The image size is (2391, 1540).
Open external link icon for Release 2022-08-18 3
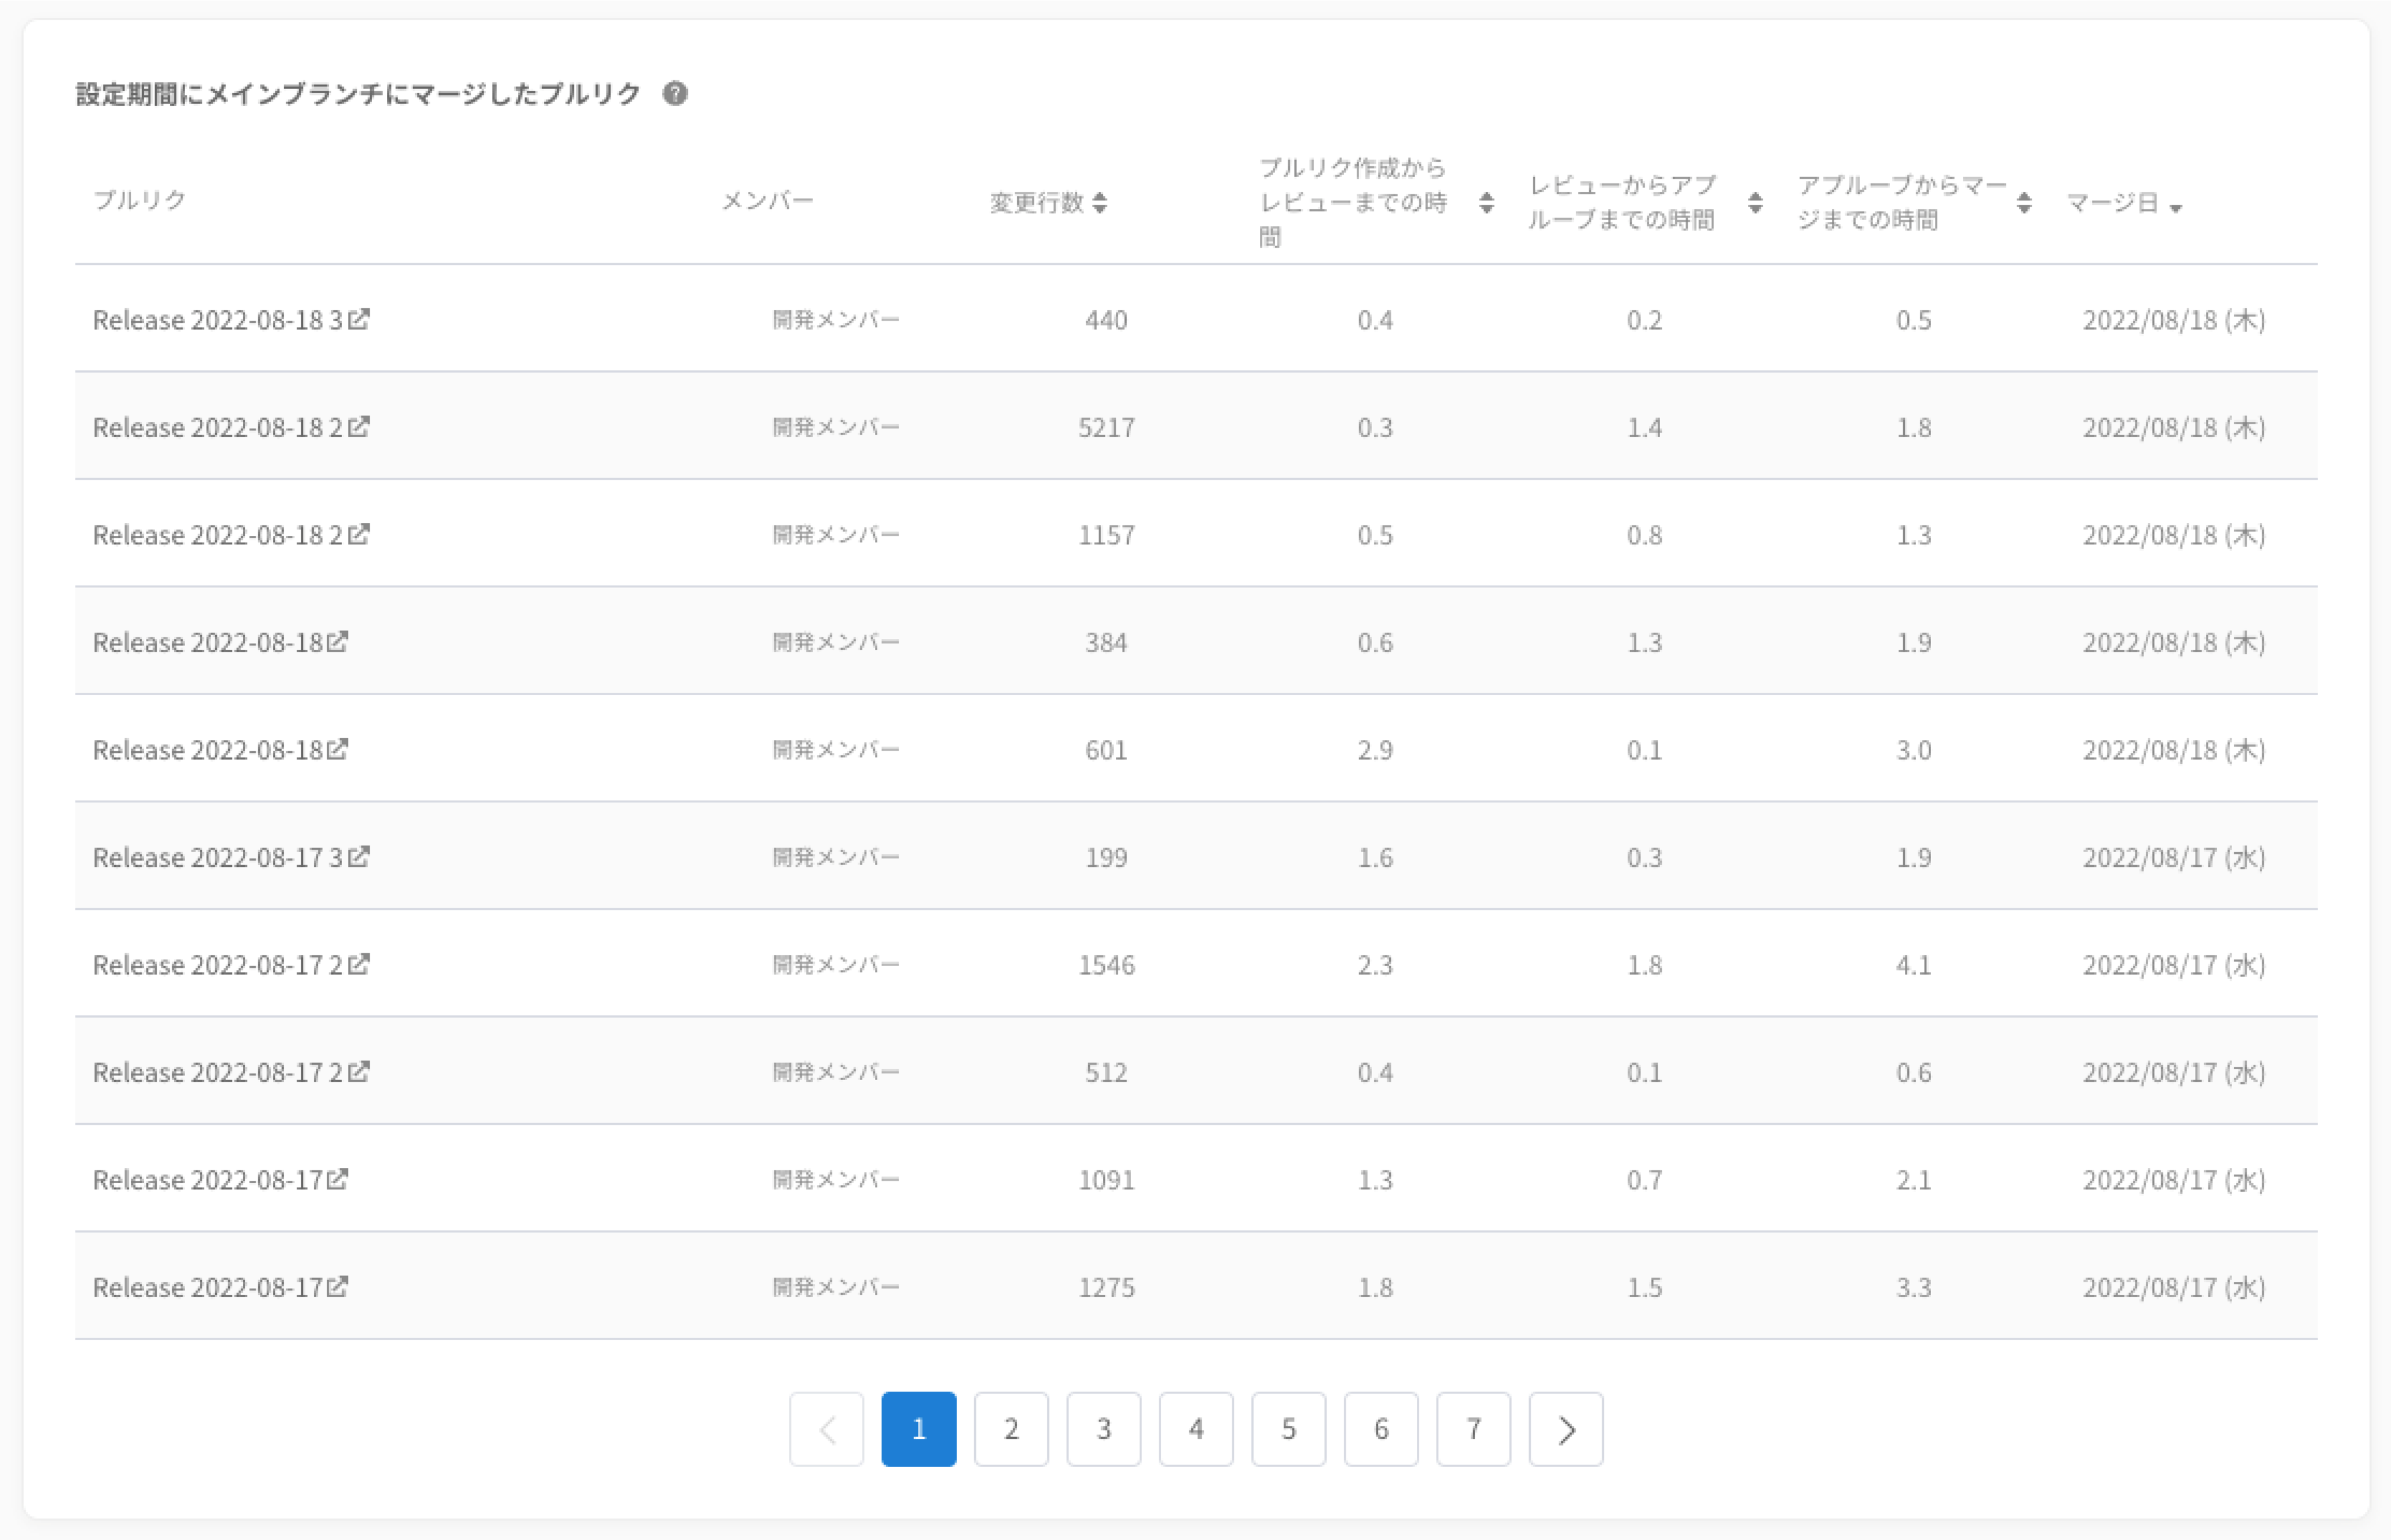click(x=358, y=319)
